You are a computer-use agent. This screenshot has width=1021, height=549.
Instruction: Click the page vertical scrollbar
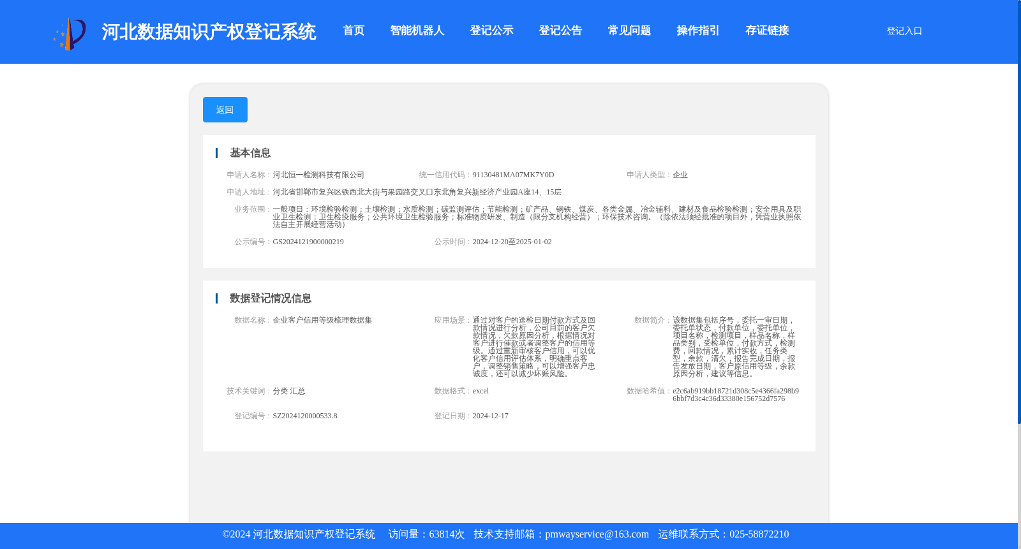tap(1019, 212)
